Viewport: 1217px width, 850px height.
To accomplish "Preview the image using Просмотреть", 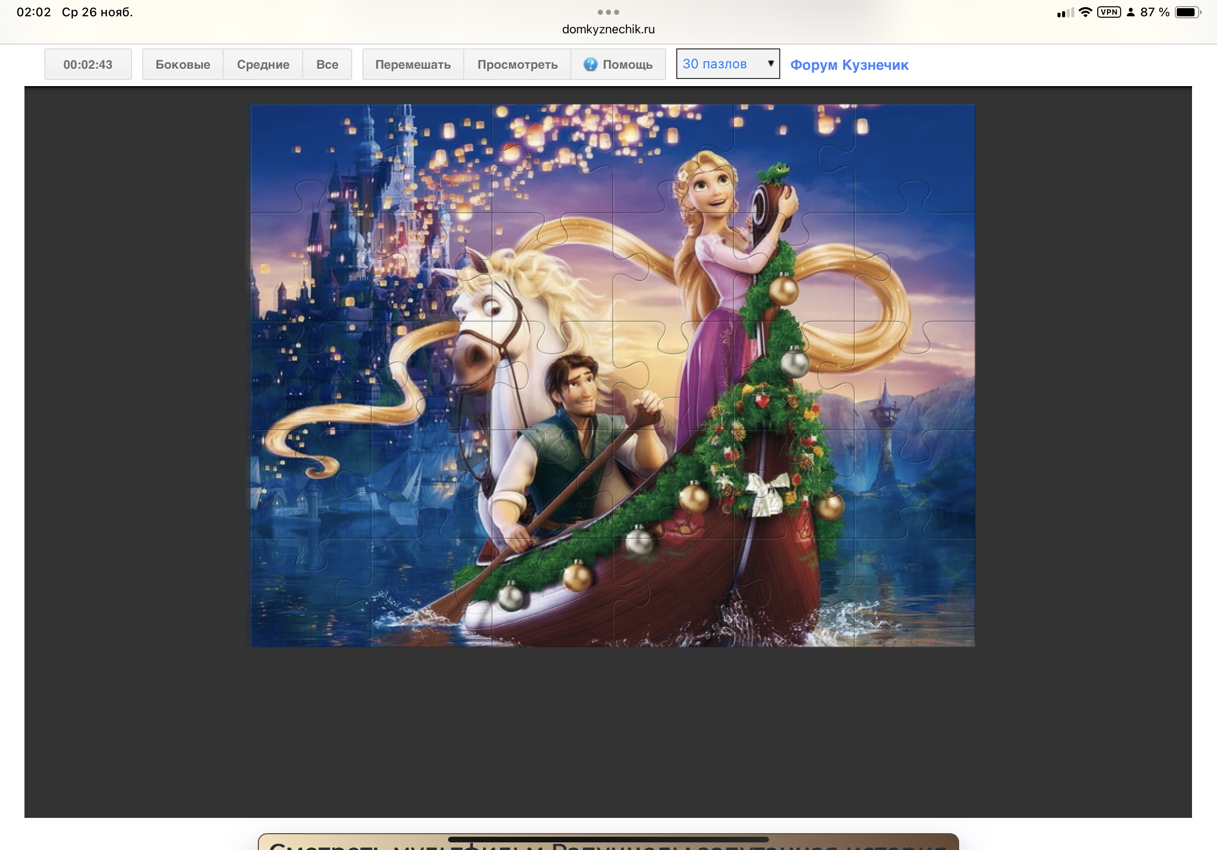I will (x=517, y=64).
